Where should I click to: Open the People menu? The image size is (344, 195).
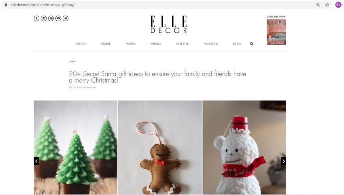point(106,44)
